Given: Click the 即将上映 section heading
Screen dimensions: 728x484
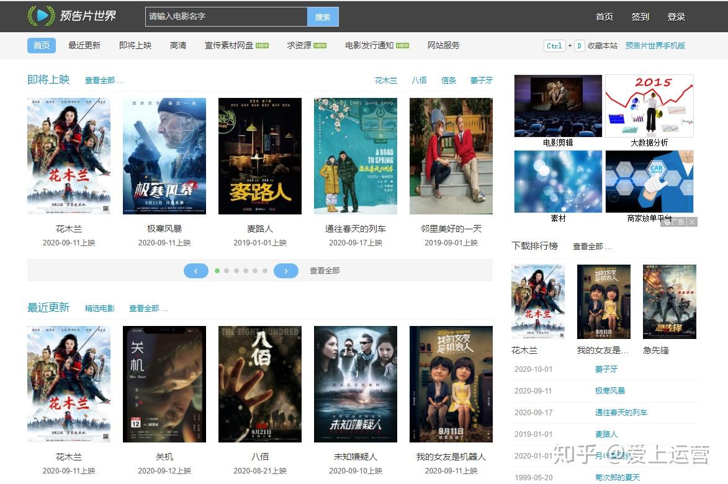Looking at the screenshot, I should tap(48, 80).
